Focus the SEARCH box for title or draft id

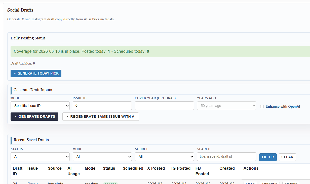[x=226, y=156]
